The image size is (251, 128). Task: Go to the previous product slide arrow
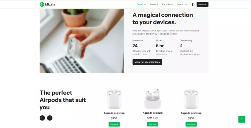point(42,118)
